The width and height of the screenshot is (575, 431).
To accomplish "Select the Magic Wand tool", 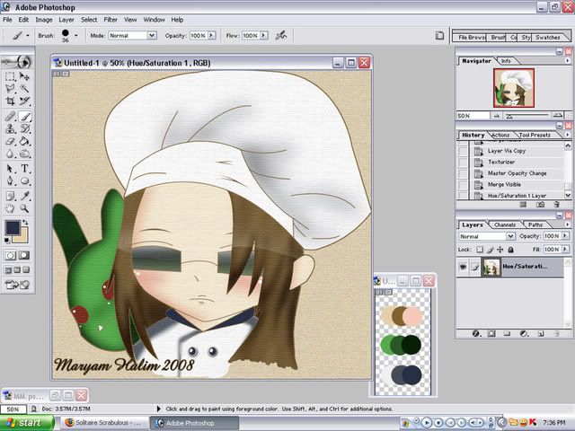I will pyautogui.click(x=24, y=88).
